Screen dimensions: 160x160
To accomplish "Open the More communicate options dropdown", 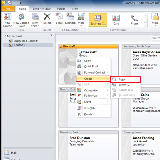I will click(x=81, y=20).
